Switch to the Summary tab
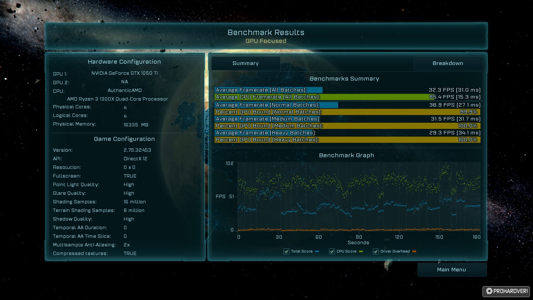Screen dimensions: 533x300 [246, 63]
